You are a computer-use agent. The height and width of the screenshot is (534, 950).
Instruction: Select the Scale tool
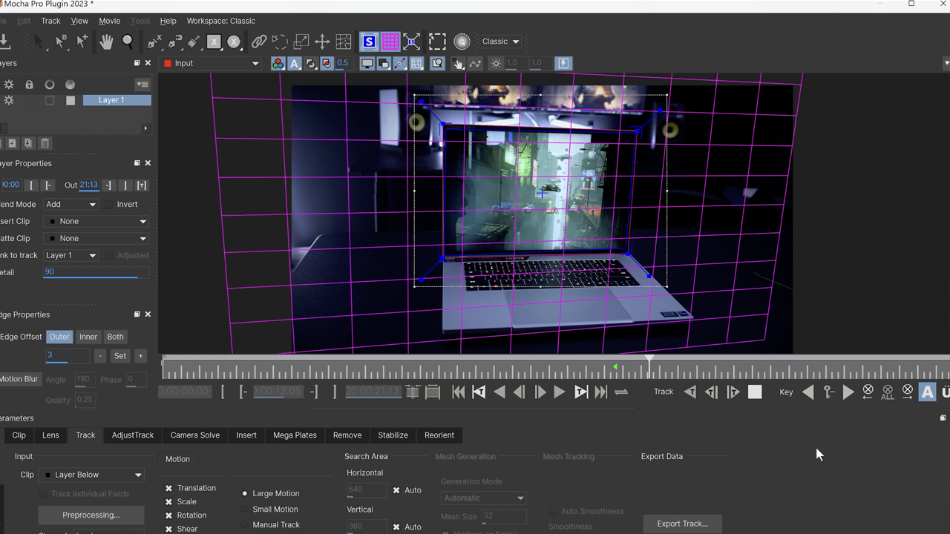pos(301,42)
